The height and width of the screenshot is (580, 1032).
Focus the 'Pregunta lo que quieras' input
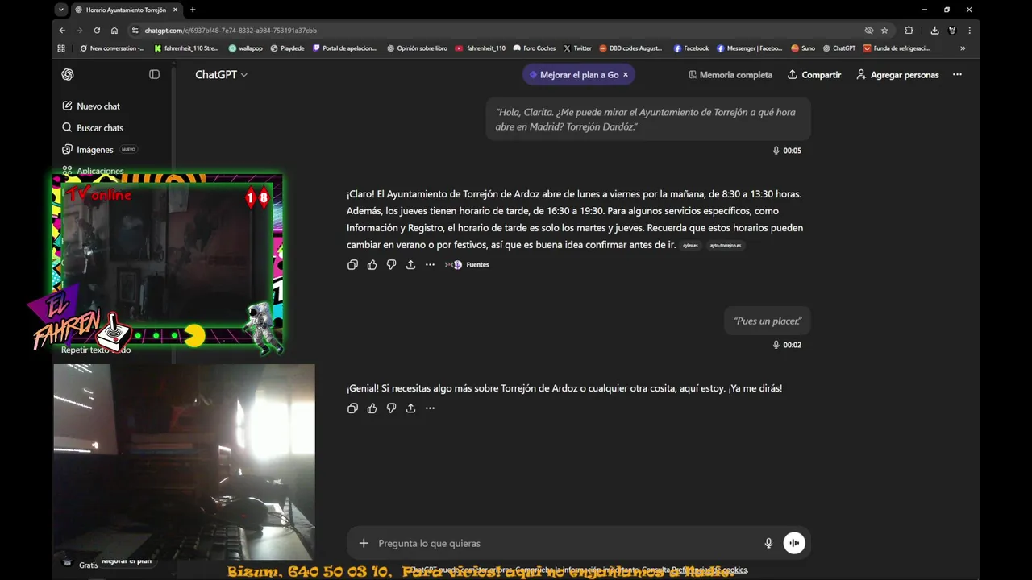pyautogui.click(x=564, y=543)
